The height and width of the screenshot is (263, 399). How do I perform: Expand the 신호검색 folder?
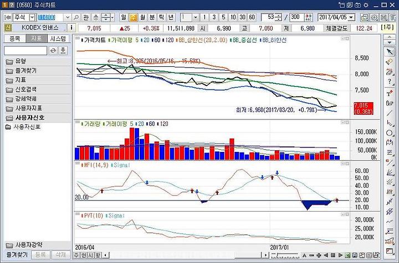click(x=38, y=90)
